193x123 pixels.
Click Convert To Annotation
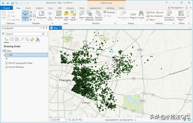click(169, 16)
